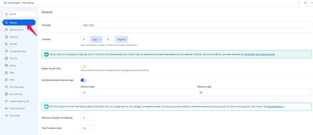The height and width of the screenshot is (135, 313).
Task: Click the Map pin icon in sidebar
Action: [x=6, y=73]
